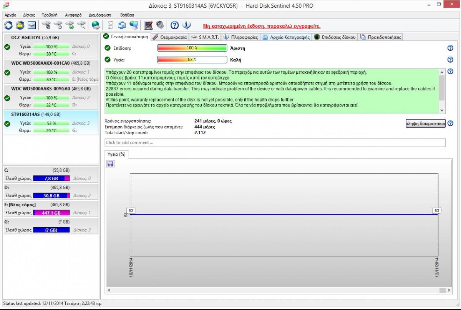461x310 pixels.
Task: Click the disk test icon with stethoscope
Action: click(46, 25)
